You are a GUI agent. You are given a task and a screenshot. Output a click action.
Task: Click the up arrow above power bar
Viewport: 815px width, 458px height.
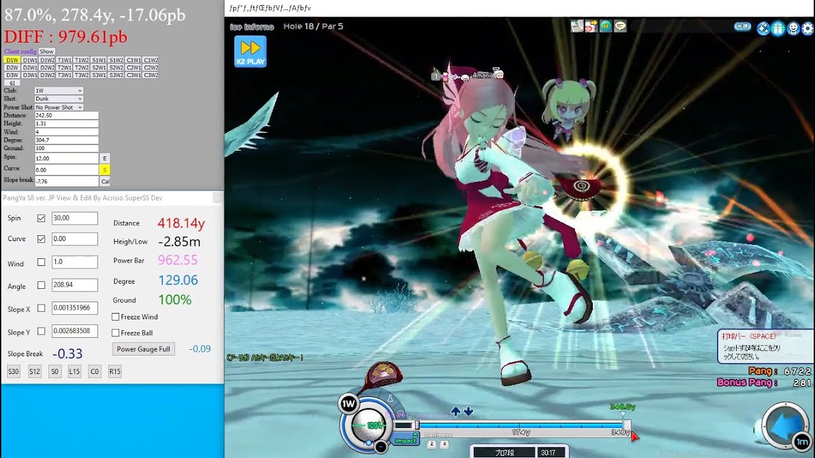pyautogui.click(x=455, y=412)
